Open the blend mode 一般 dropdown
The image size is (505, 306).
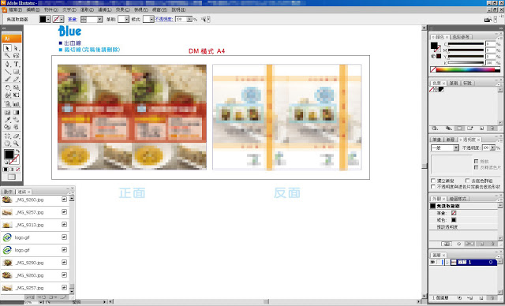point(445,147)
